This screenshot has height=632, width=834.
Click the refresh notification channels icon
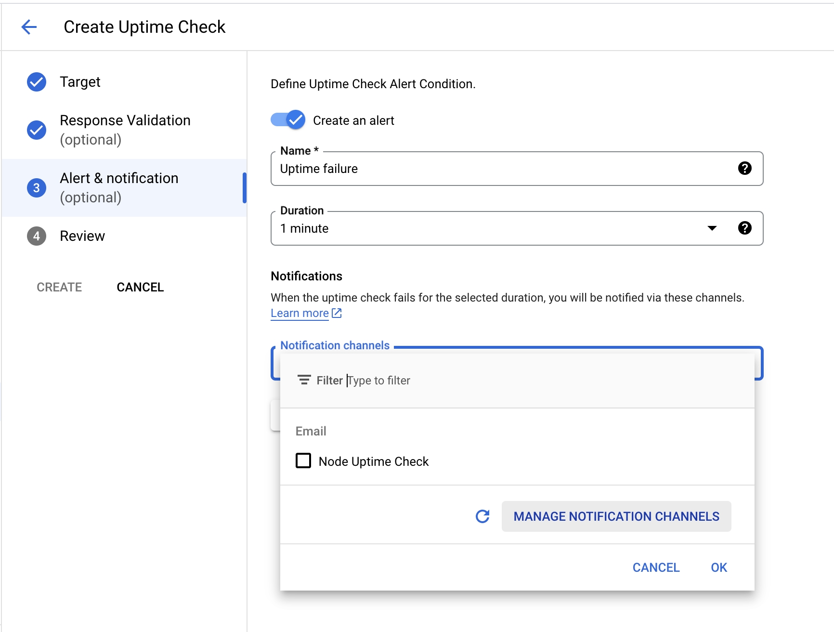[x=482, y=516]
